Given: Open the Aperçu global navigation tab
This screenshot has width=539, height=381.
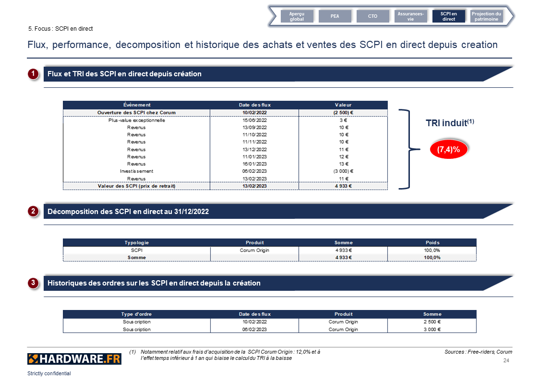Looking at the screenshot, I should 297,16.
